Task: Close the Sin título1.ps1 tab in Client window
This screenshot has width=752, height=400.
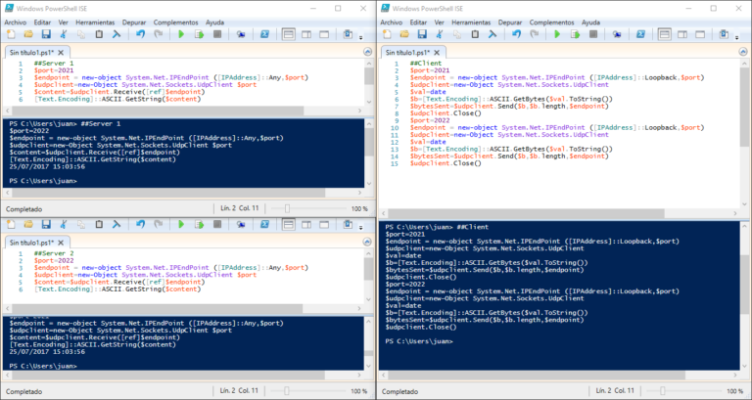Action: tap(435, 54)
